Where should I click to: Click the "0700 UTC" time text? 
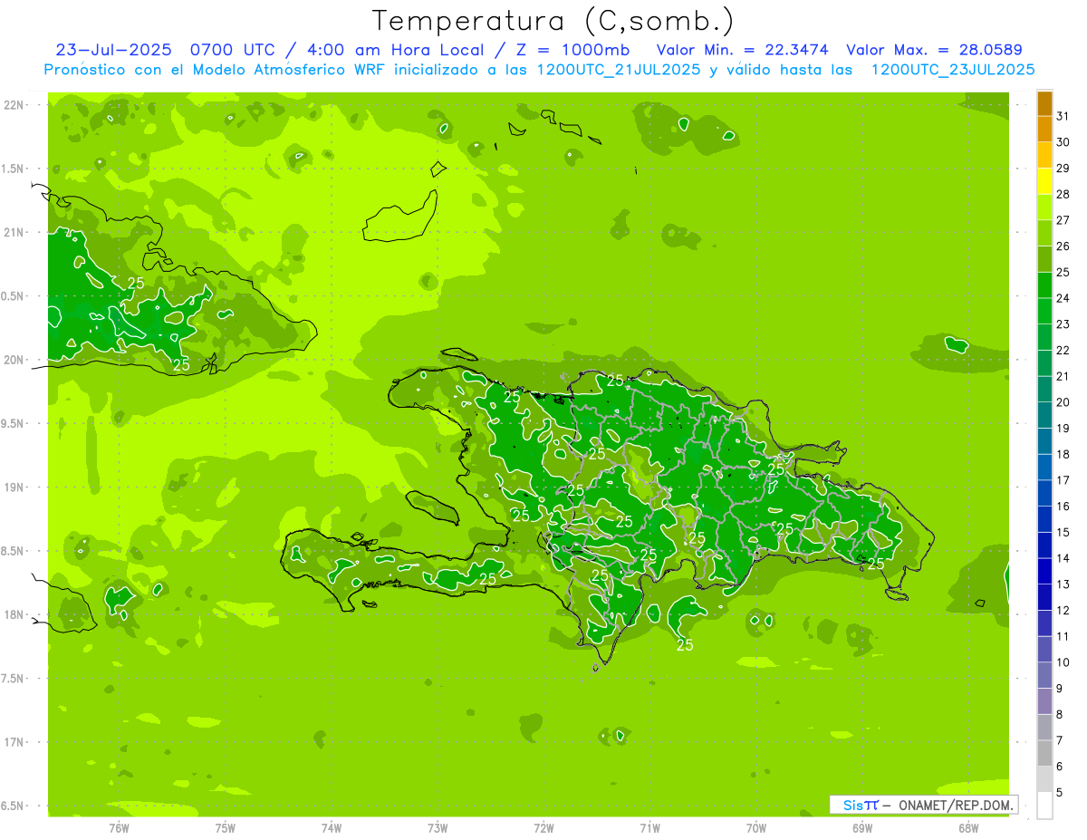click(x=233, y=50)
